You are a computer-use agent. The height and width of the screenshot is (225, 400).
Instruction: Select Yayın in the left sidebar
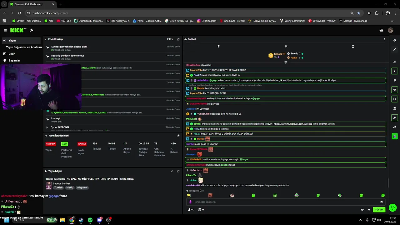(21, 40)
